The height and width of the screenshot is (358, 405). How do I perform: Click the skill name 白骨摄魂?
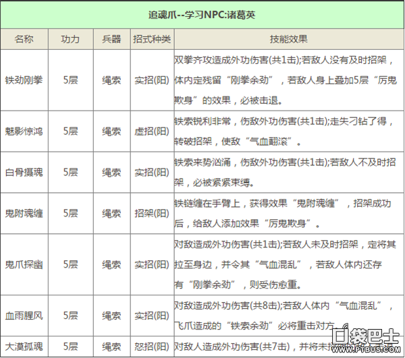[24, 172]
